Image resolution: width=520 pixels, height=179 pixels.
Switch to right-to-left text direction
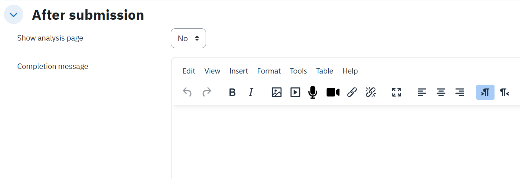[505, 92]
